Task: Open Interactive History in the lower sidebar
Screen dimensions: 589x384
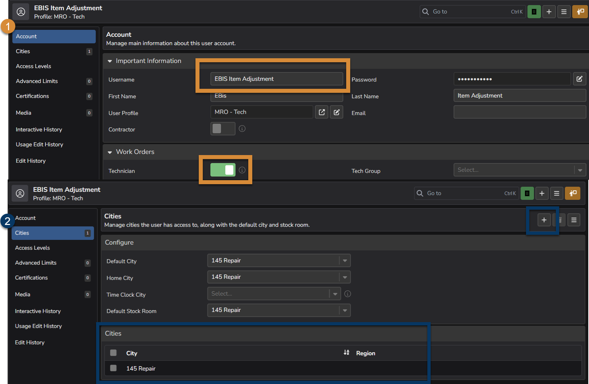Action: (x=53, y=311)
